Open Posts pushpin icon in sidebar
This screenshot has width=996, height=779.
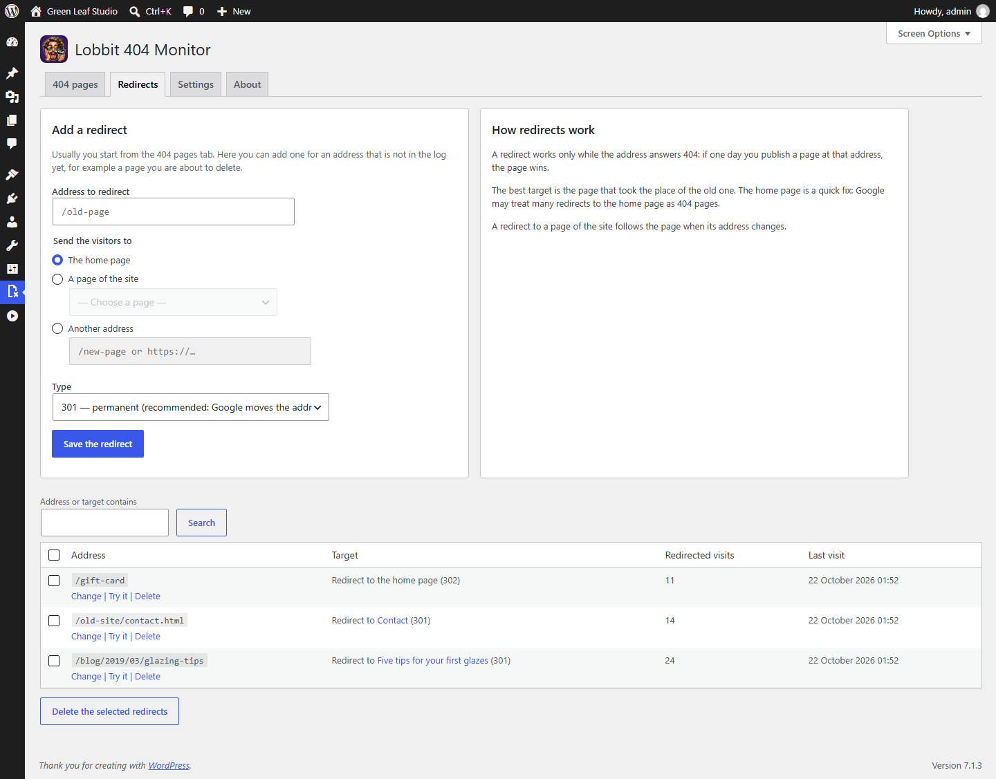(x=12, y=73)
